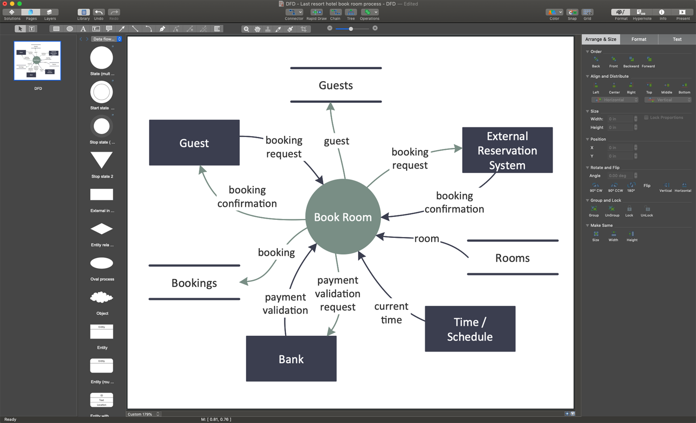Select the DFD page thumbnail
Viewport: 696px width, 423px height.
38,61
